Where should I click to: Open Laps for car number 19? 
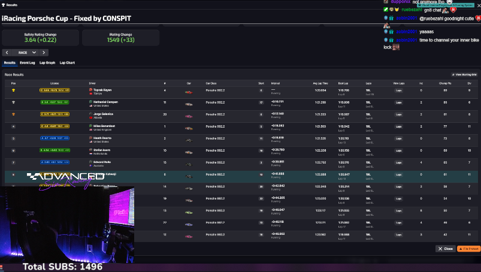(x=398, y=199)
